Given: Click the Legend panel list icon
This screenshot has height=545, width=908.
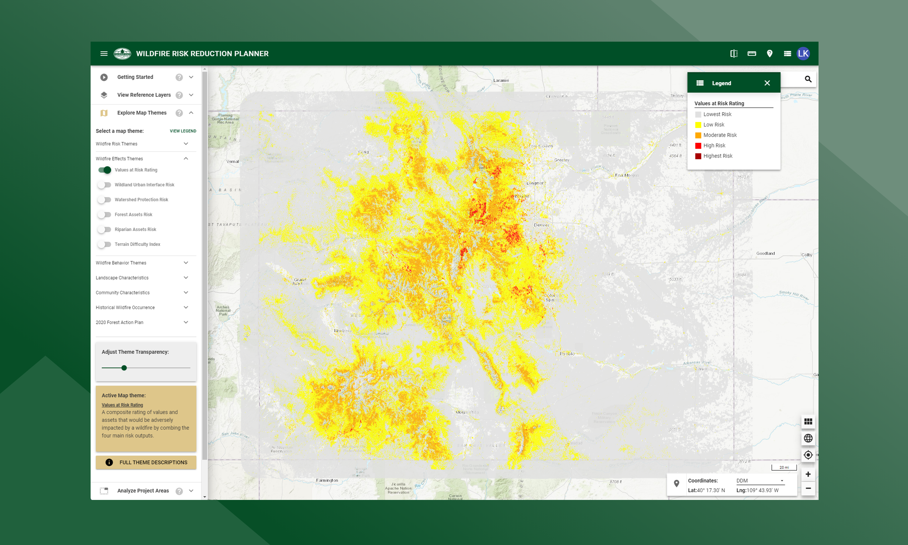Looking at the screenshot, I should [x=700, y=83].
